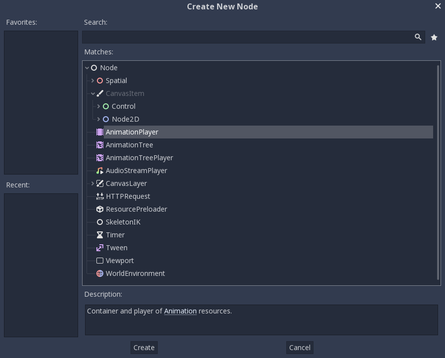Click the Viewport rectangle icon
Screen dimensions: 445x358
click(100, 260)
